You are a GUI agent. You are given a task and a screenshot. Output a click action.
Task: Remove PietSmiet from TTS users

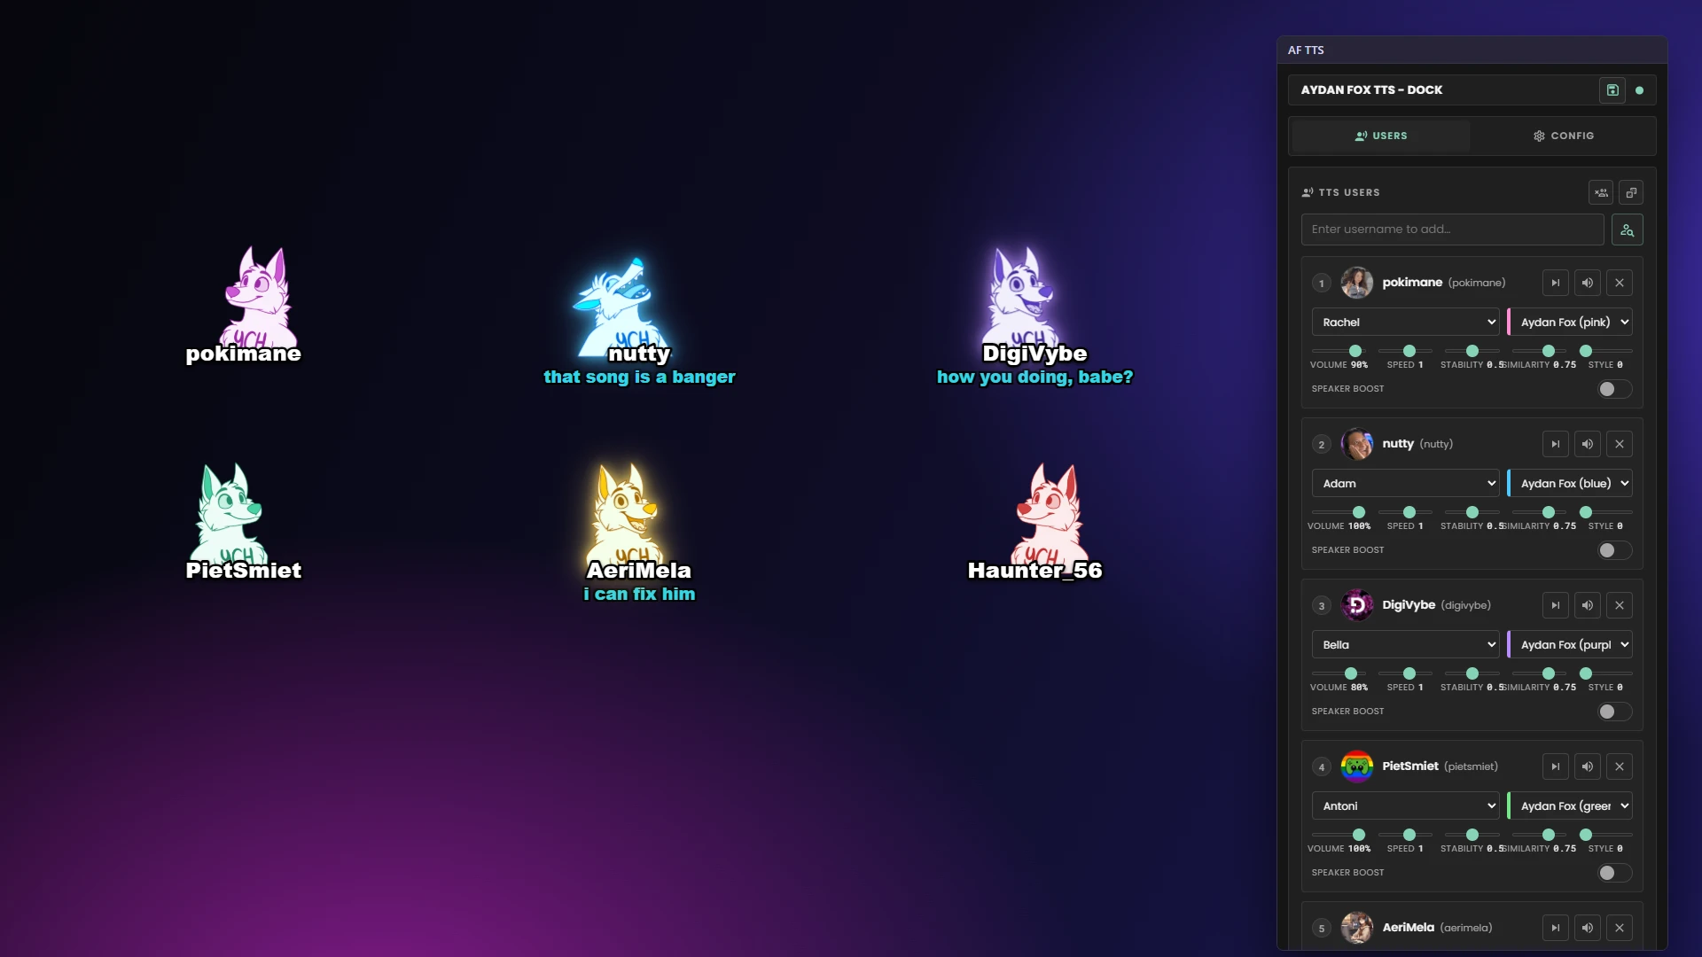(1620, 766)
